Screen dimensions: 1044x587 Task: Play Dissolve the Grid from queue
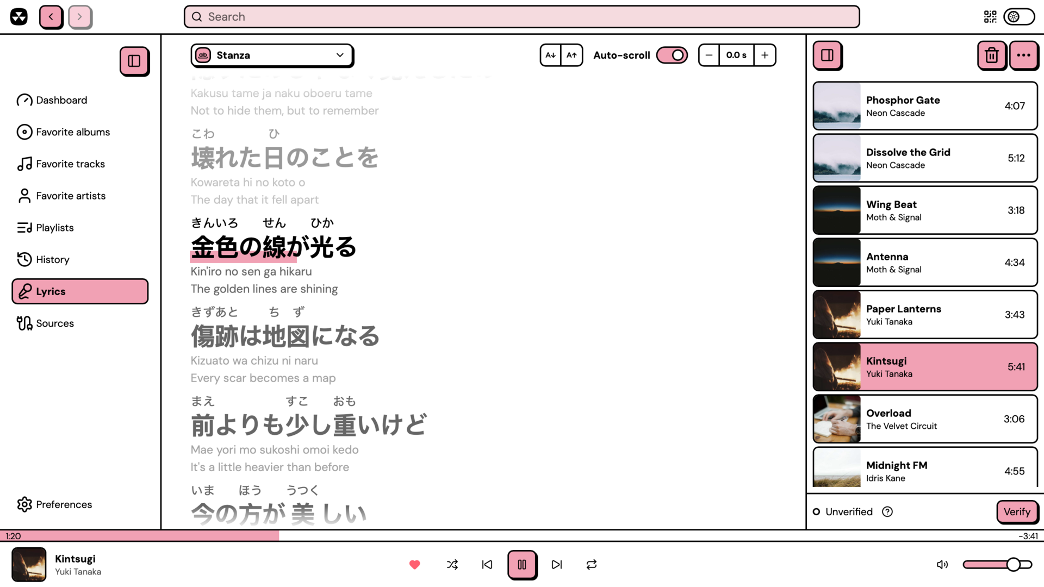[x=925, y=158]
